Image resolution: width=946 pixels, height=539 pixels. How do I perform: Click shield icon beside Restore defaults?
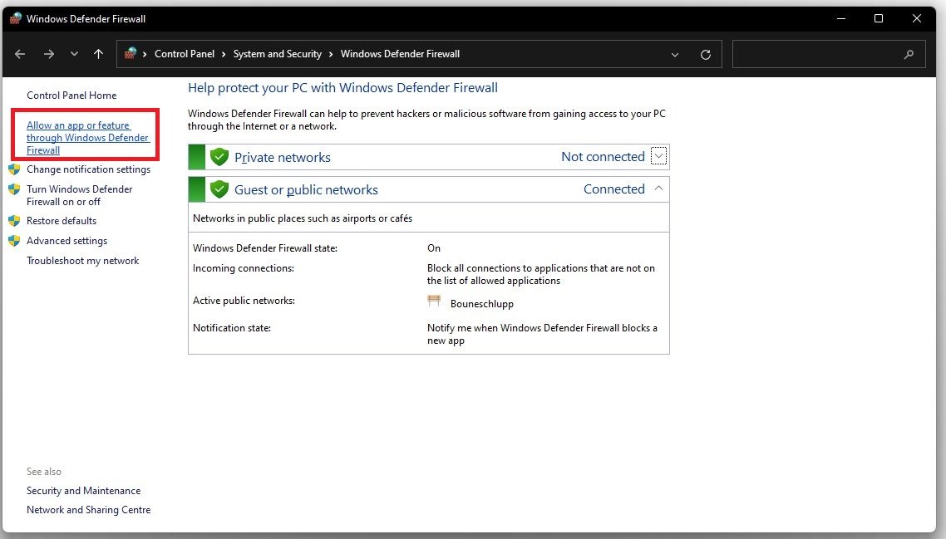point(14,221)
